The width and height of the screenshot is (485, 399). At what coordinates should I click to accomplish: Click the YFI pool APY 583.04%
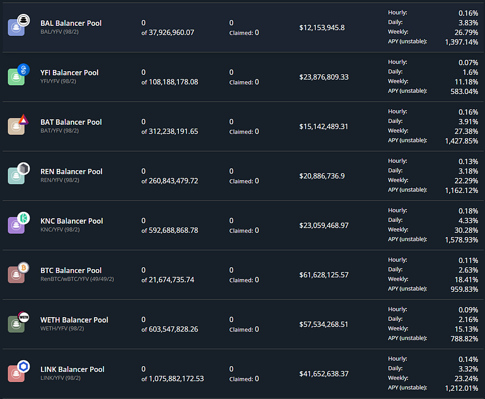pos(464,91)
